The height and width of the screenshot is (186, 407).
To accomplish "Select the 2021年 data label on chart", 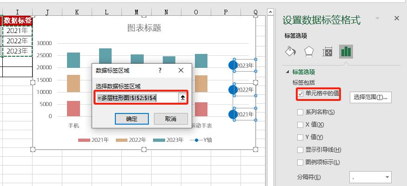I will [x=245, y=114].
